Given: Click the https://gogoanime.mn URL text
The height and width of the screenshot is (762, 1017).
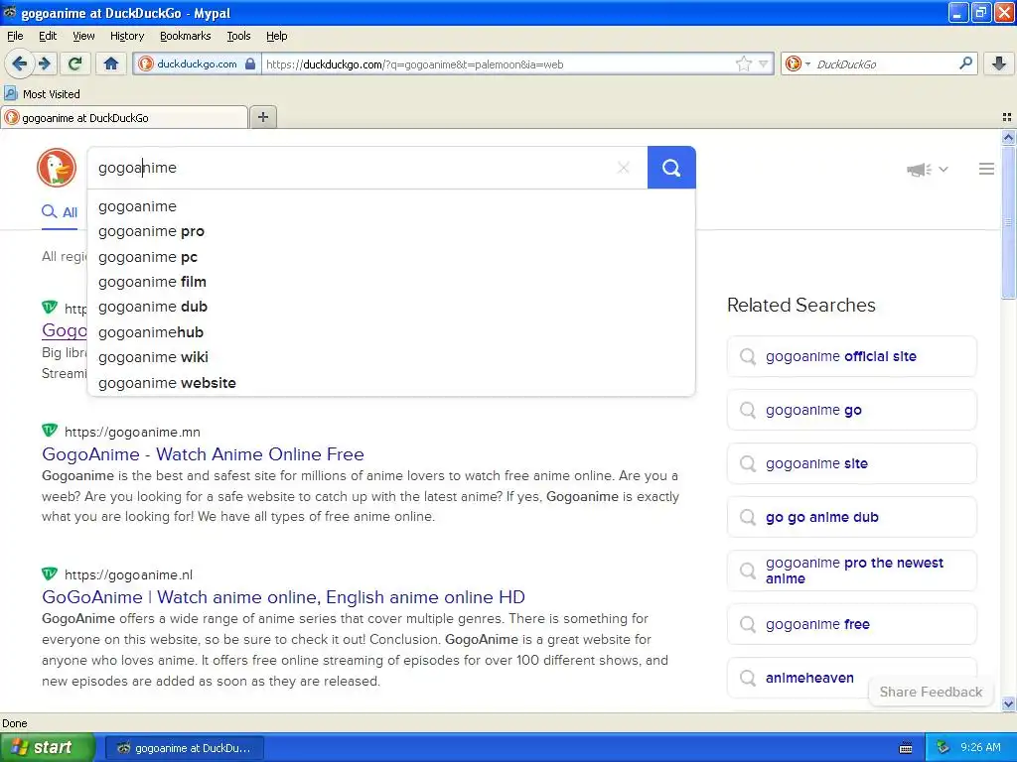Looking at the screenshot, I should tap(132, 433).
